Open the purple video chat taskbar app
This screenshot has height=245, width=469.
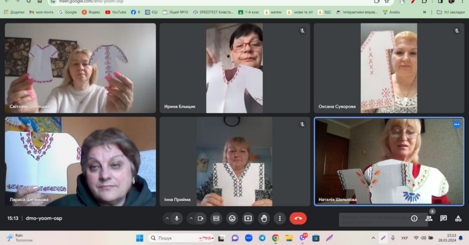235,238
